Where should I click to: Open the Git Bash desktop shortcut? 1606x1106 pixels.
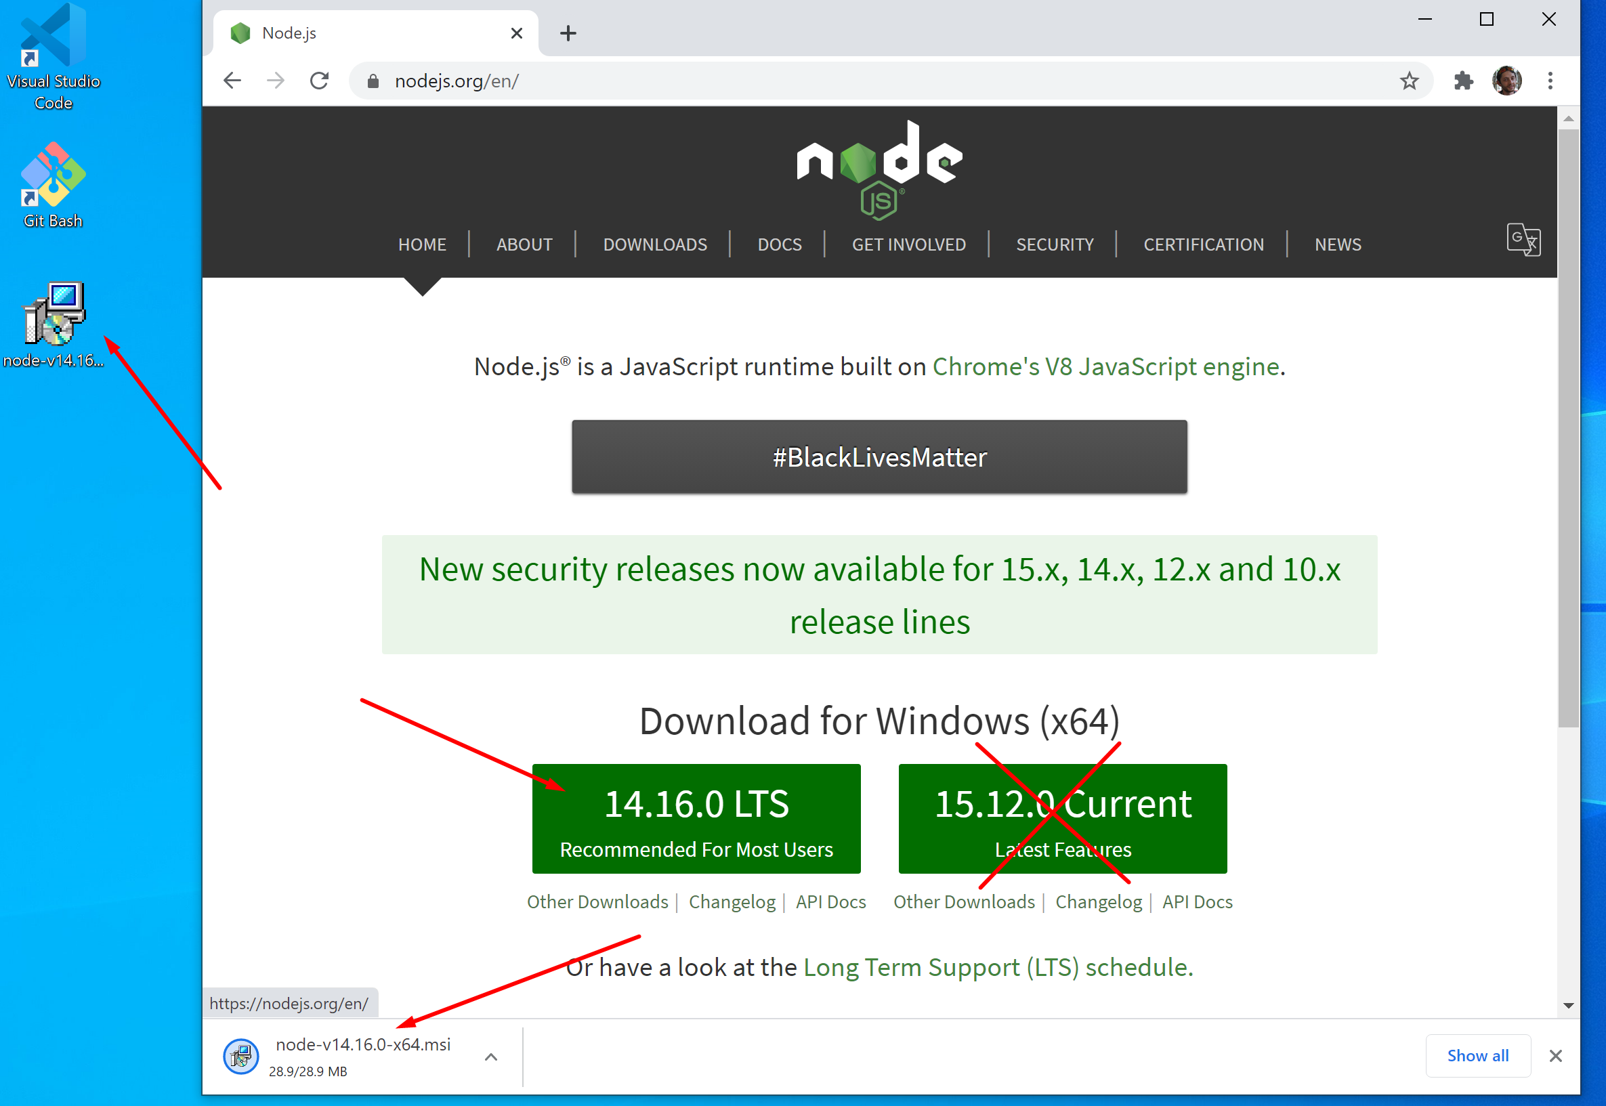tap(54, 185)
